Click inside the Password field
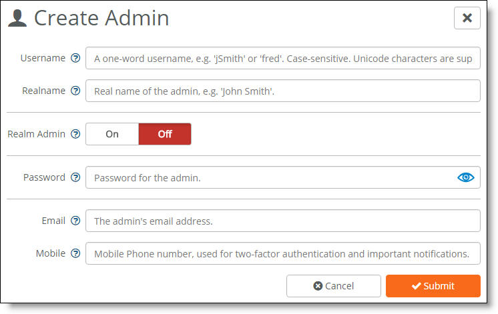 (282, 177)
